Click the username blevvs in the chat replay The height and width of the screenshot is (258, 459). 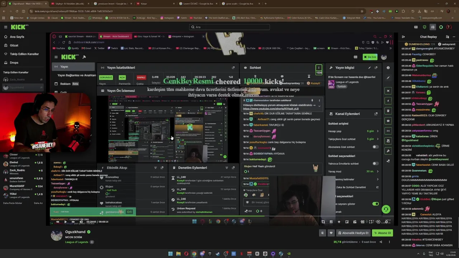(x=420, y=245)
